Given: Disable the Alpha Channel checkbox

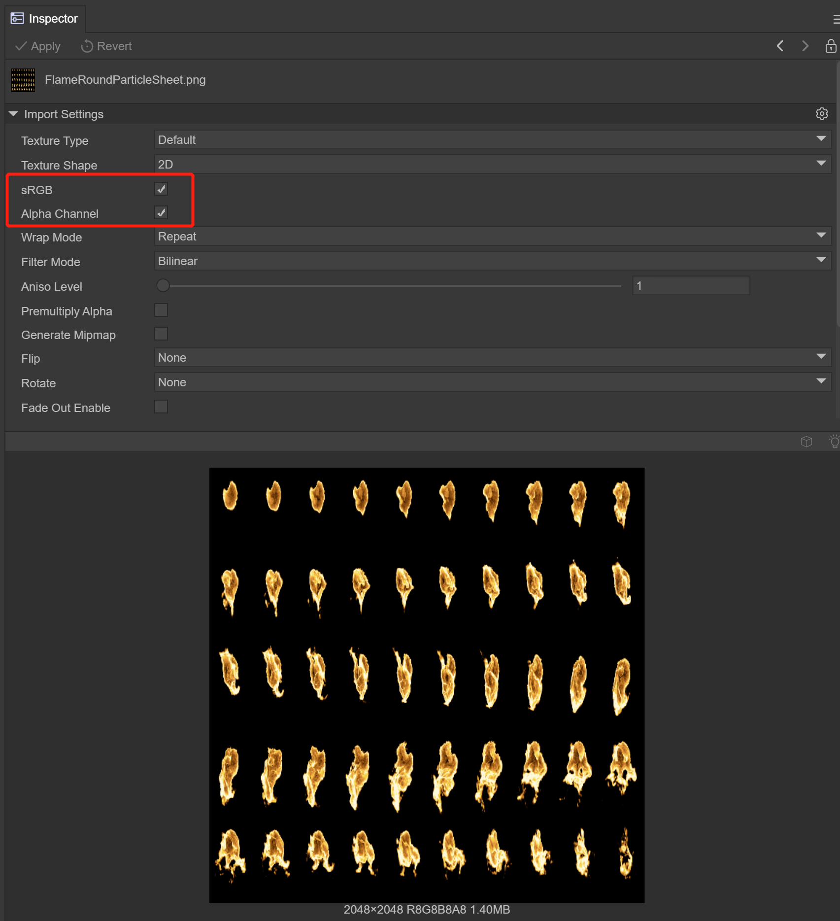Looking at the screenshot, I should pyautogui.click(x=161, y=213).
